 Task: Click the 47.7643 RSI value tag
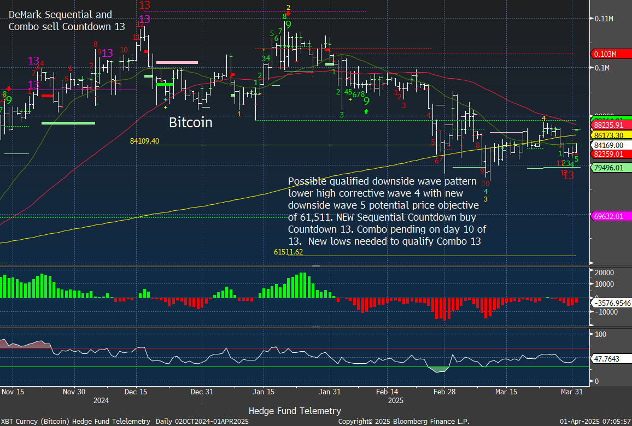tap(611, 359)
